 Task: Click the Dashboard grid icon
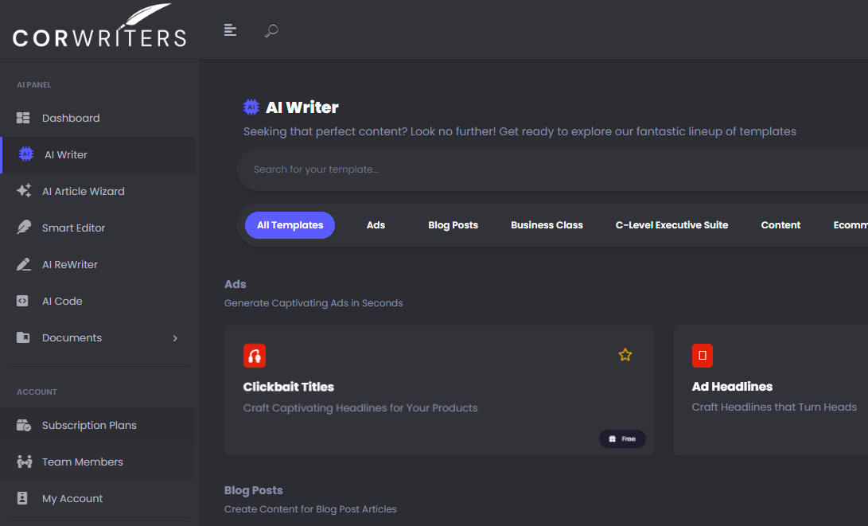23,118
